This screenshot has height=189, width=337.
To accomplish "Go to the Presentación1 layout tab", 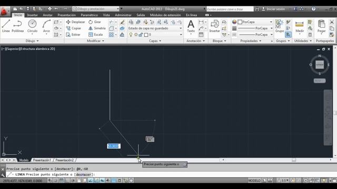I will (42, 160).
